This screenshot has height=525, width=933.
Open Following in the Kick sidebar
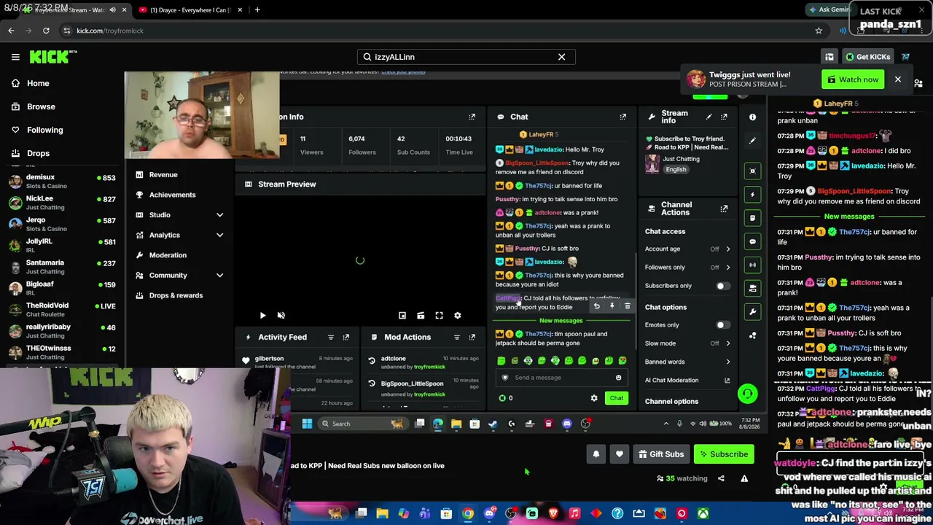(44, 130)
